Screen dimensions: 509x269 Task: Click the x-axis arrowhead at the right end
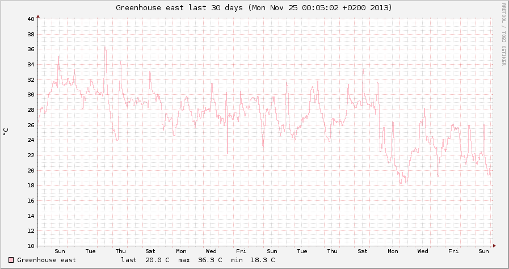(494, 246)
